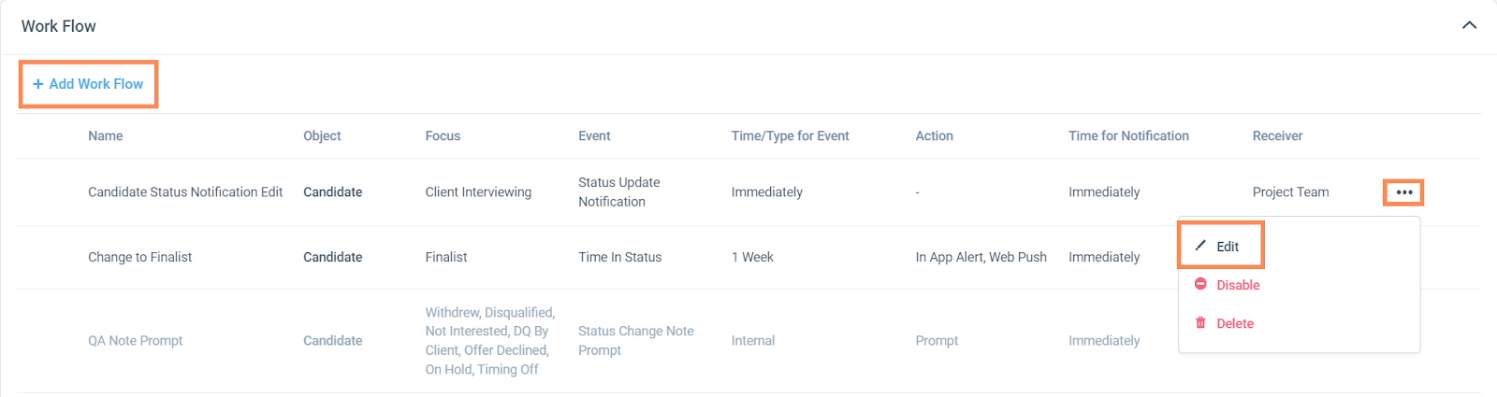Open the three-dots menu for Candidate Status Notification

tap(1403, 192)
